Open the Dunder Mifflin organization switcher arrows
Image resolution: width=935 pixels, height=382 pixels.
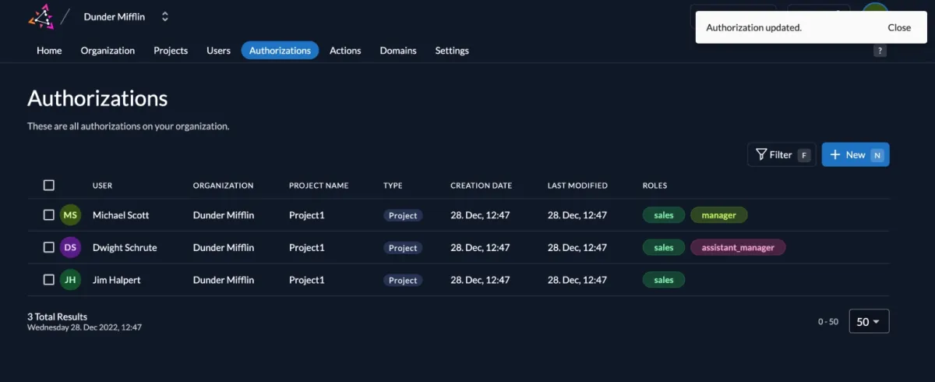164,16
